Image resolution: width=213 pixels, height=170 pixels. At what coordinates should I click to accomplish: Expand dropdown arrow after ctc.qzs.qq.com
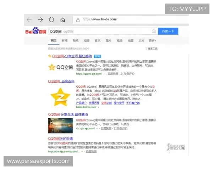tap(97, 129)
